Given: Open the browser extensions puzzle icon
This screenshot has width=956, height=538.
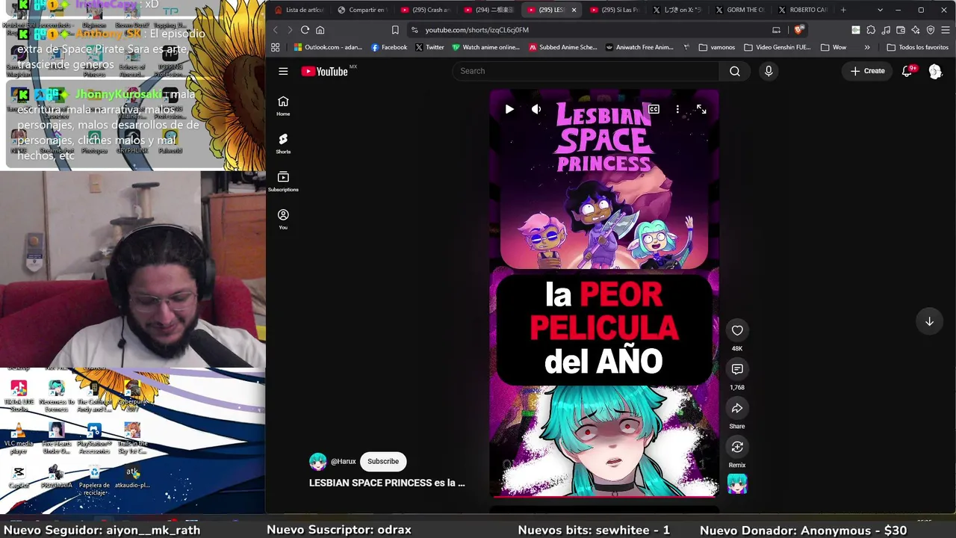Looking at the screenshot, I should click(871, 30).
